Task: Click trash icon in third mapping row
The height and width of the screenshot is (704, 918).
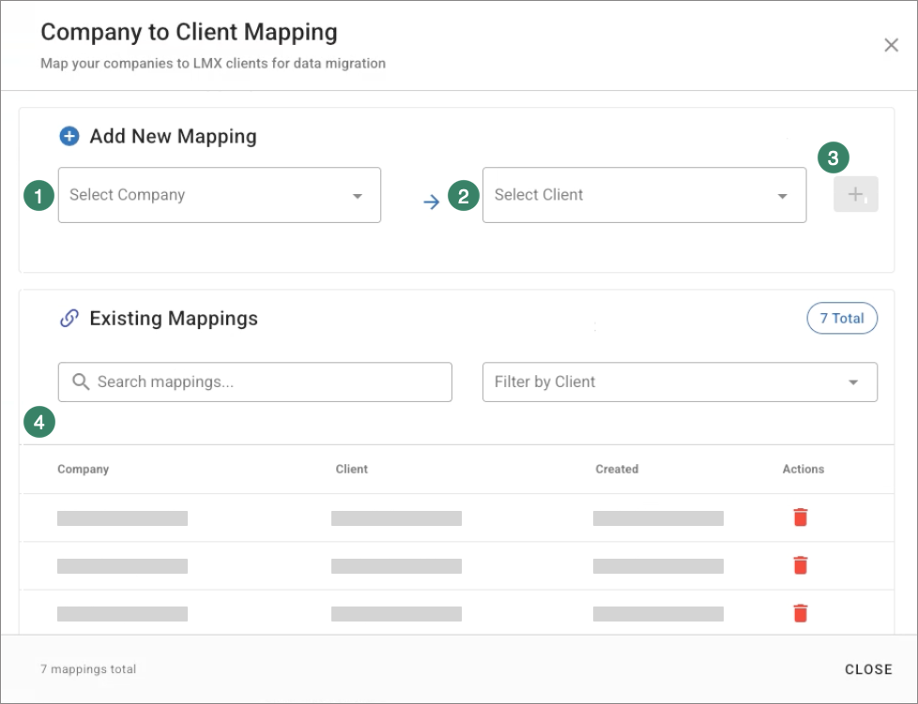Action: pyautogui.click(x=800, y=613)
